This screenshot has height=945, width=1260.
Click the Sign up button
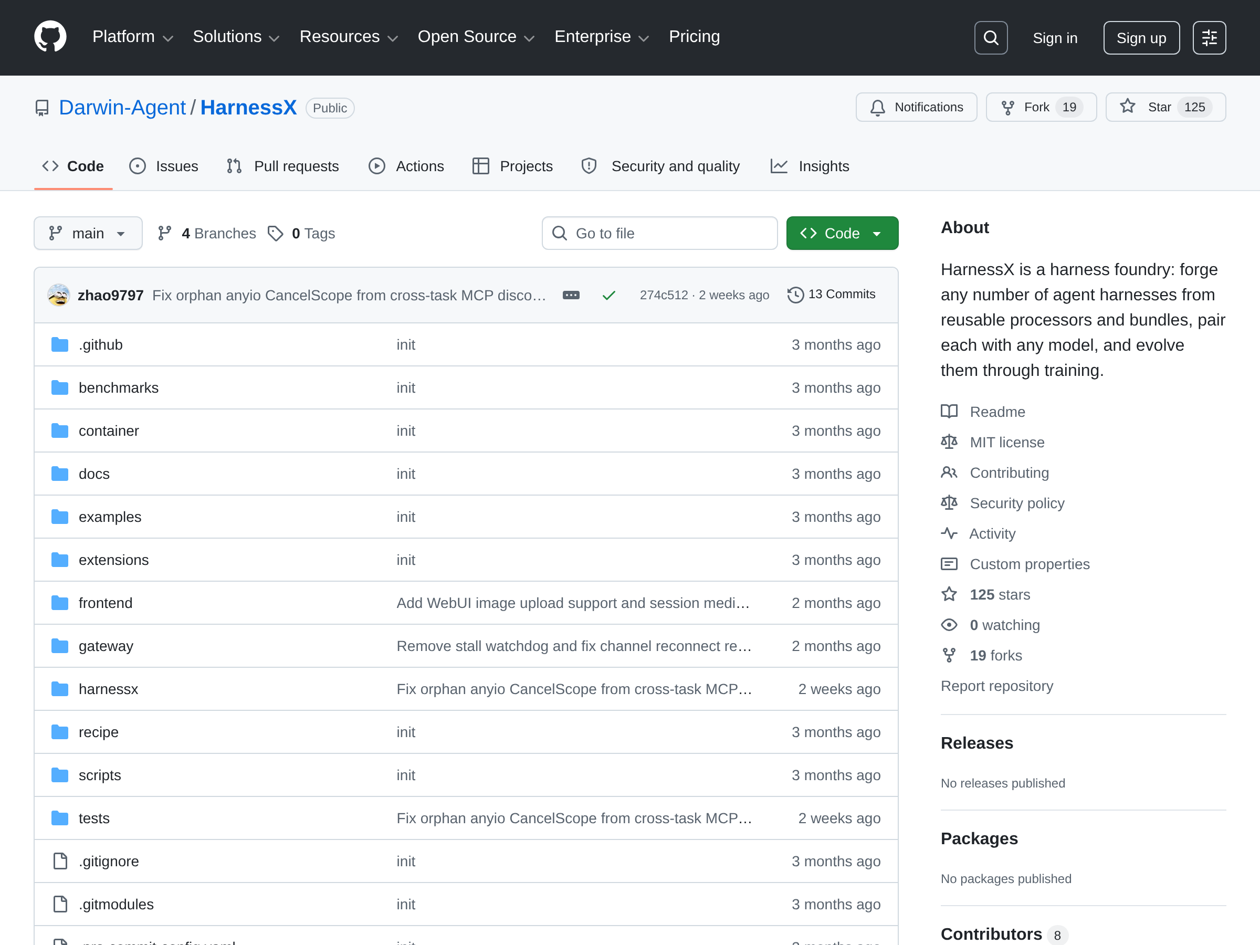(x=1141, y=38)
